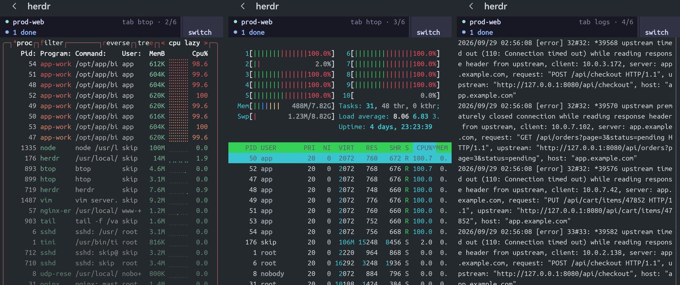Click the Uptime readout in htop
Viewport: 680px width, 285px height.
coord(386,127)
